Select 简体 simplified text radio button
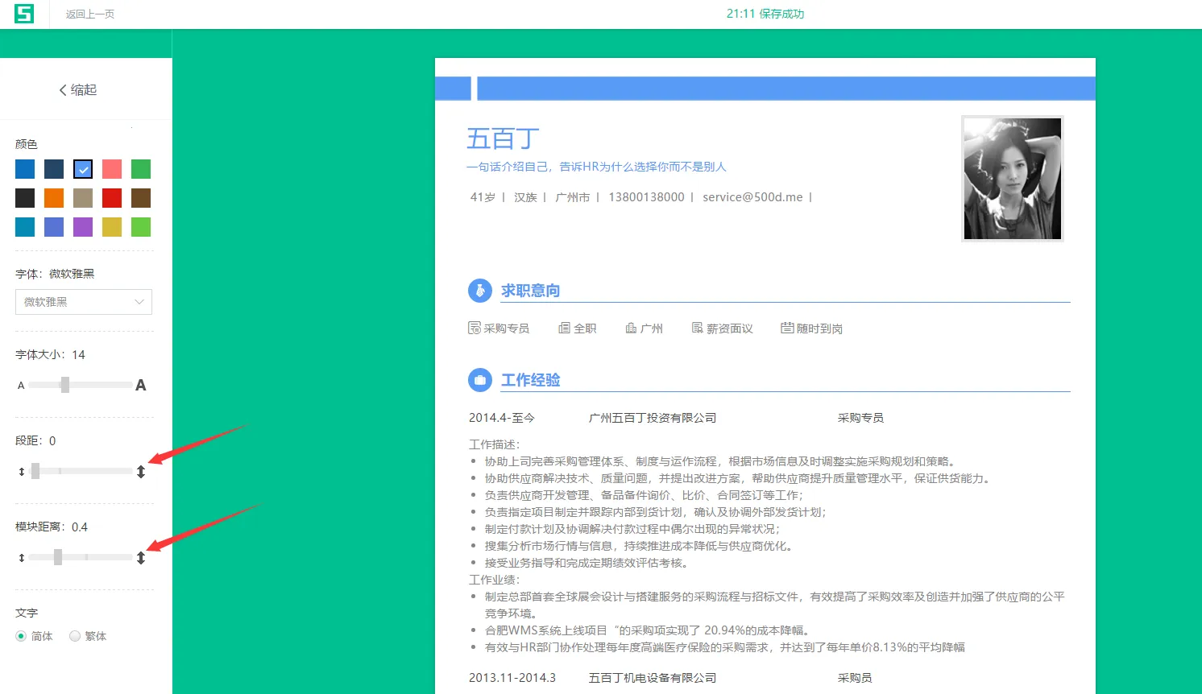The width and height of the screenshot is (1202, 694). [21, 636]
